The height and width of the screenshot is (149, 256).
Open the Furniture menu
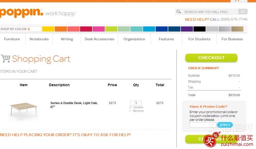click(12, 39)
